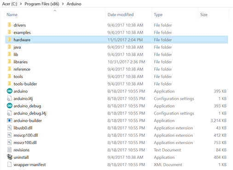
Task: Toggle sort direction arrow above Name column
Action: click(x=55, y=11)
